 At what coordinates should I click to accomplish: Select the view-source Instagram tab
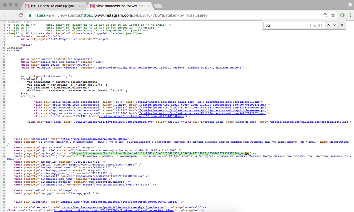pos(119,6)
